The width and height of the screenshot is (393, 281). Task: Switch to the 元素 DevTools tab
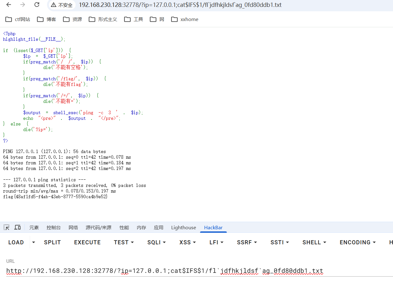[34, 228]
